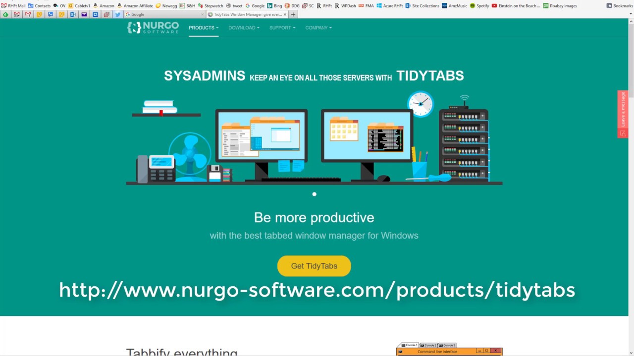Open the FMA bookmark
Image resolution: width=634 pixels, height=356 pixels.
tap(367, 5)
